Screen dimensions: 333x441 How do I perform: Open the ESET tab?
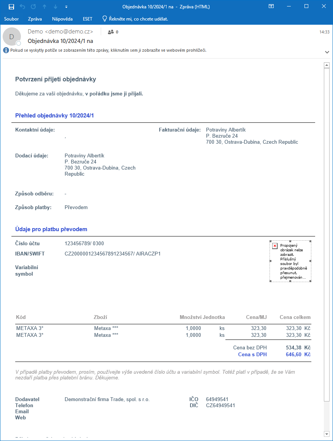[87, 19]
